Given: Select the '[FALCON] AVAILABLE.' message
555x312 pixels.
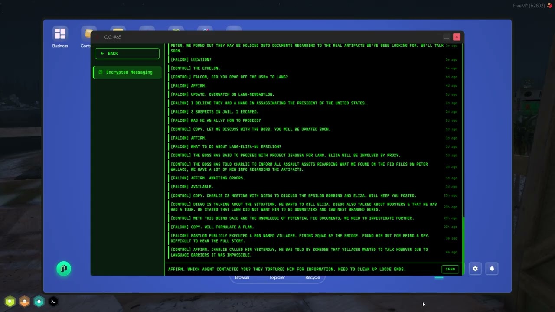Looking at the screenshot, I should 313,187.
